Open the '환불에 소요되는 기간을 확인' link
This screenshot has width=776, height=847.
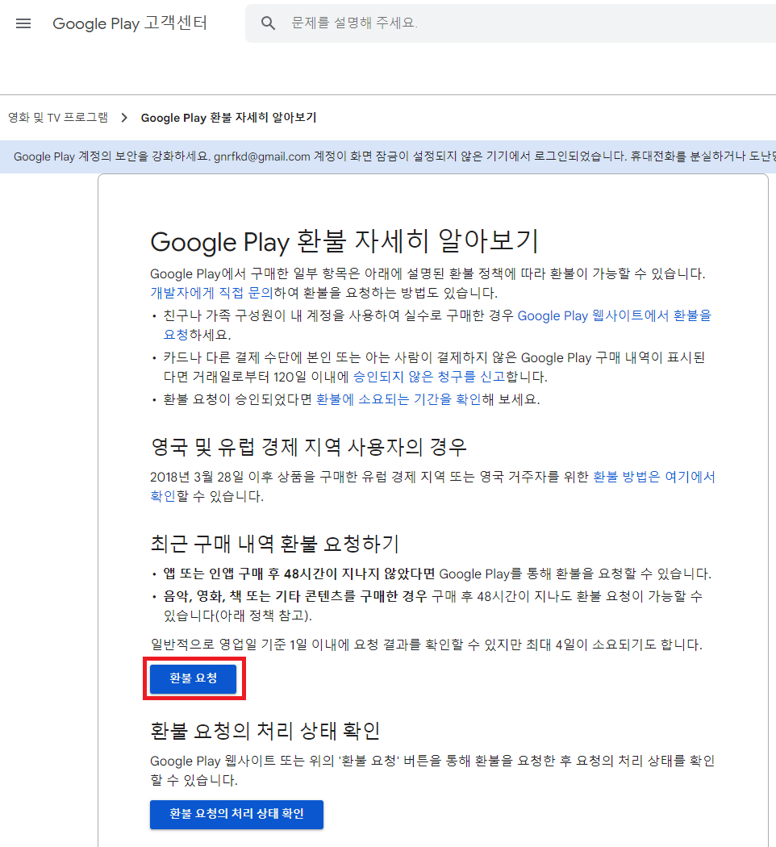pyautogui.click(x=398, y=399)
